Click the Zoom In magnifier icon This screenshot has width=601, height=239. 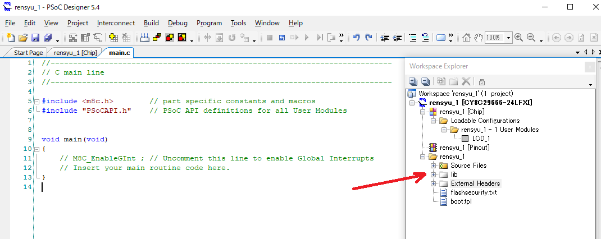518,38
